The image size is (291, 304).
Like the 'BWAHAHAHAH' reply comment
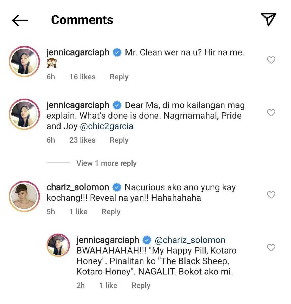[271, 247]
